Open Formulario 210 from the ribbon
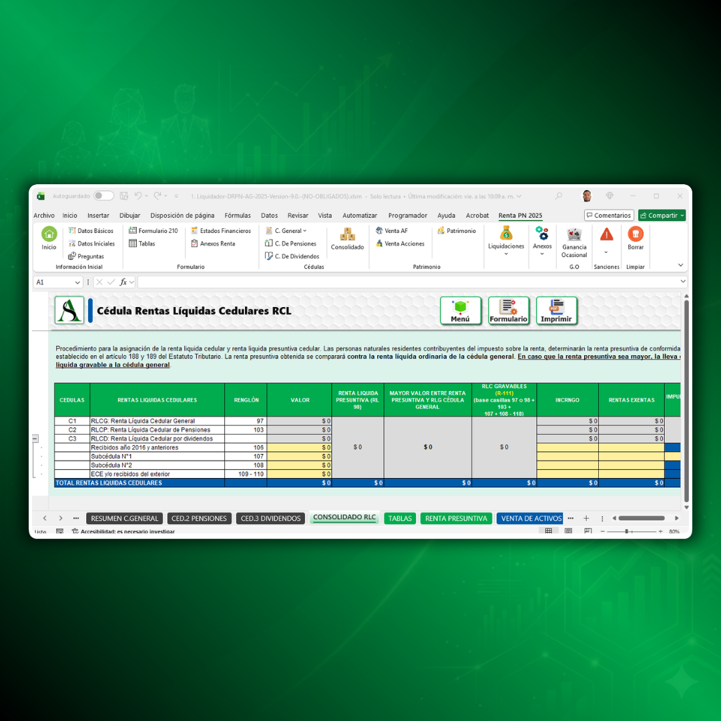721x721 pixels. (153, 231)
